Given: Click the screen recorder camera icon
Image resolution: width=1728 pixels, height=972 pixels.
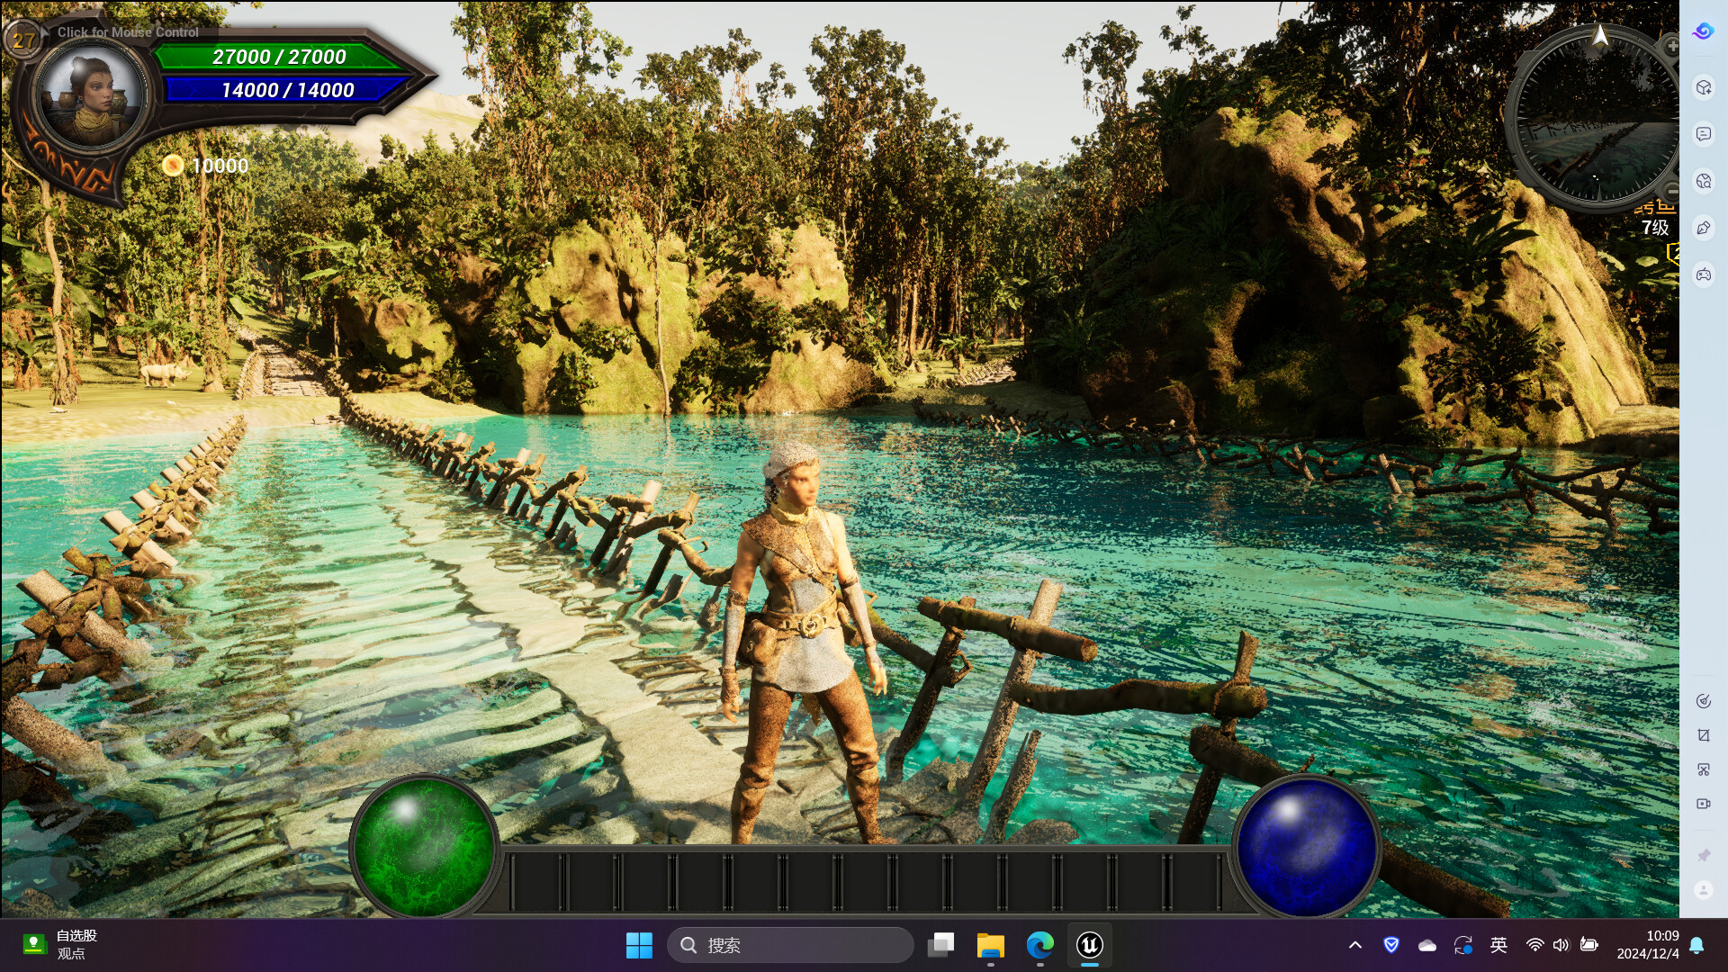Looking at the screenshot, I should [1703, 804].
